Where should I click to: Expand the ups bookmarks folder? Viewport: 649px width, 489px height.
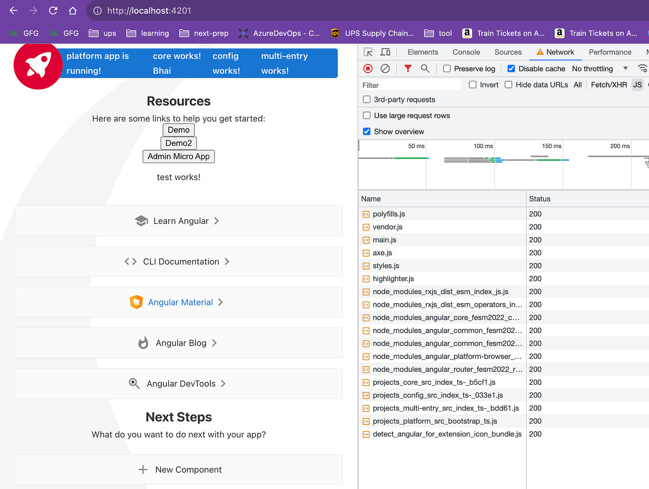(102, 33)
